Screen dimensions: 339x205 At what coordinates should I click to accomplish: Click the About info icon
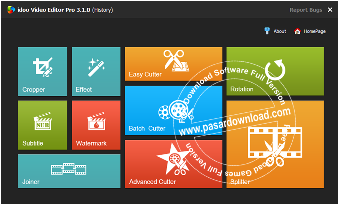267,31
